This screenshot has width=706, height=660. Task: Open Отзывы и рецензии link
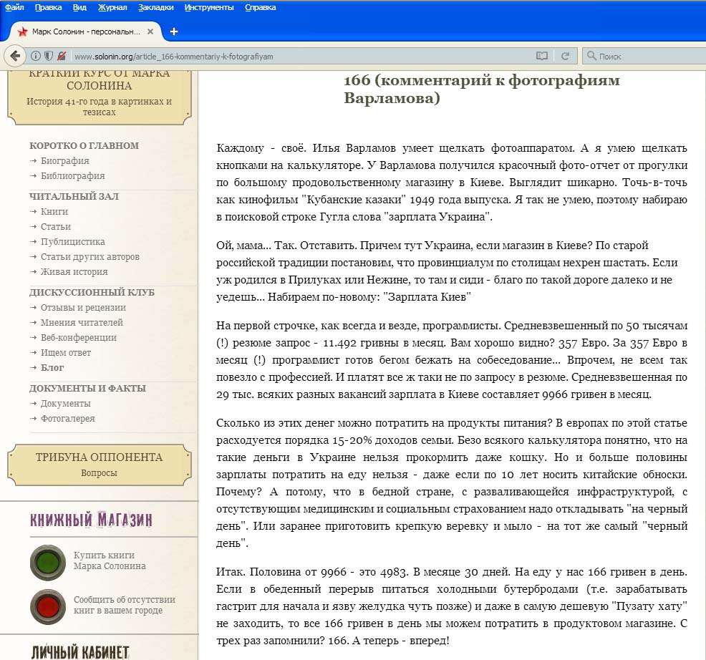click(83, 308)
